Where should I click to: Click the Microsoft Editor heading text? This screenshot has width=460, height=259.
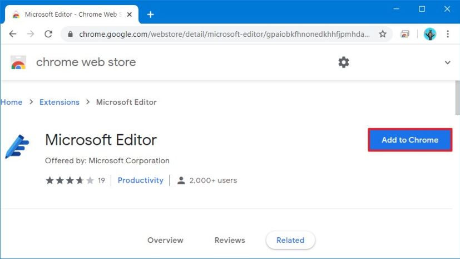click(101, 140)
